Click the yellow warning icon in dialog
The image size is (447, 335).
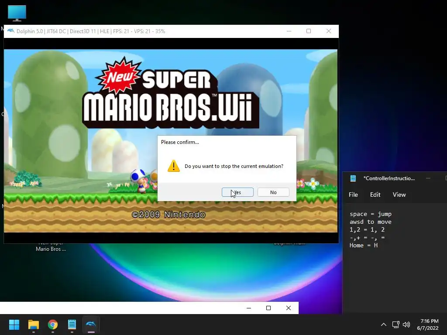[x=174, y=166]
